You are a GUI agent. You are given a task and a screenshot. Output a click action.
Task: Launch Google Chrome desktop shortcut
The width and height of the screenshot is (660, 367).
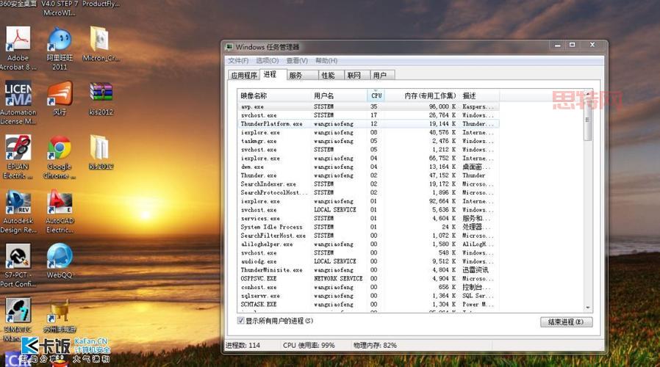click(x=60, y=150)
